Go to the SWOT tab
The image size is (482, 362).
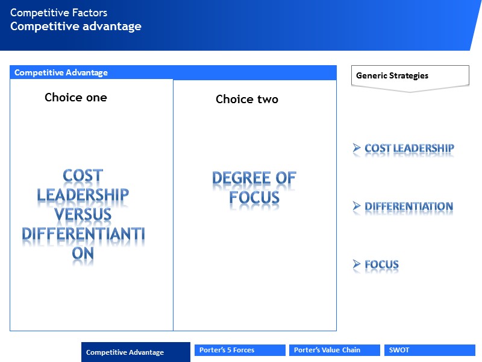429,350
